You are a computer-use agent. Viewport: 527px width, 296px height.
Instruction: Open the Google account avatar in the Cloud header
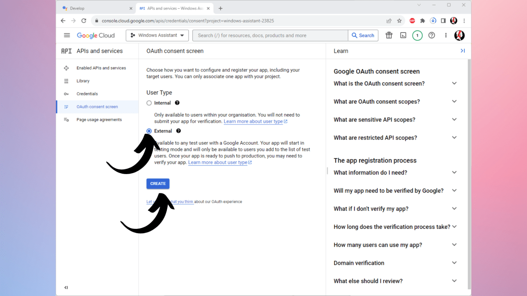[459, 36]
